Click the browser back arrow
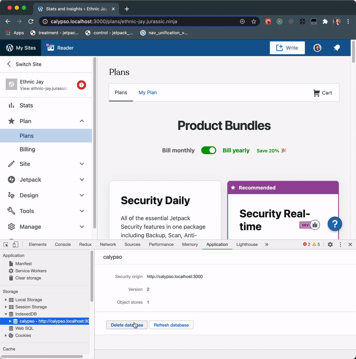The width and height of the screenshot is (356, 359). point(8,22)
